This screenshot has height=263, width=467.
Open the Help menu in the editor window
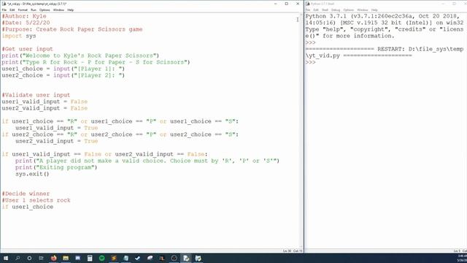pyautogui.click(x=70, y=9)
